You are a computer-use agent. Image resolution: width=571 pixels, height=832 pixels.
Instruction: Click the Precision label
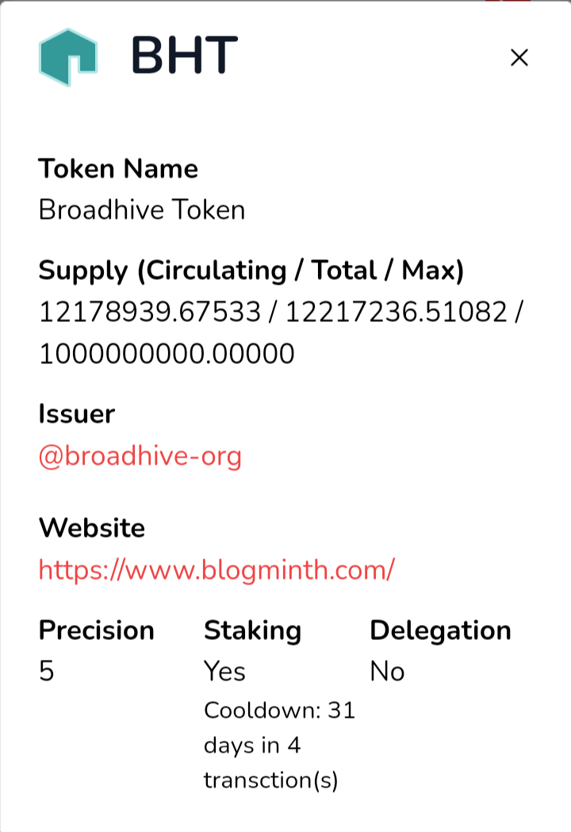(97, 631)
